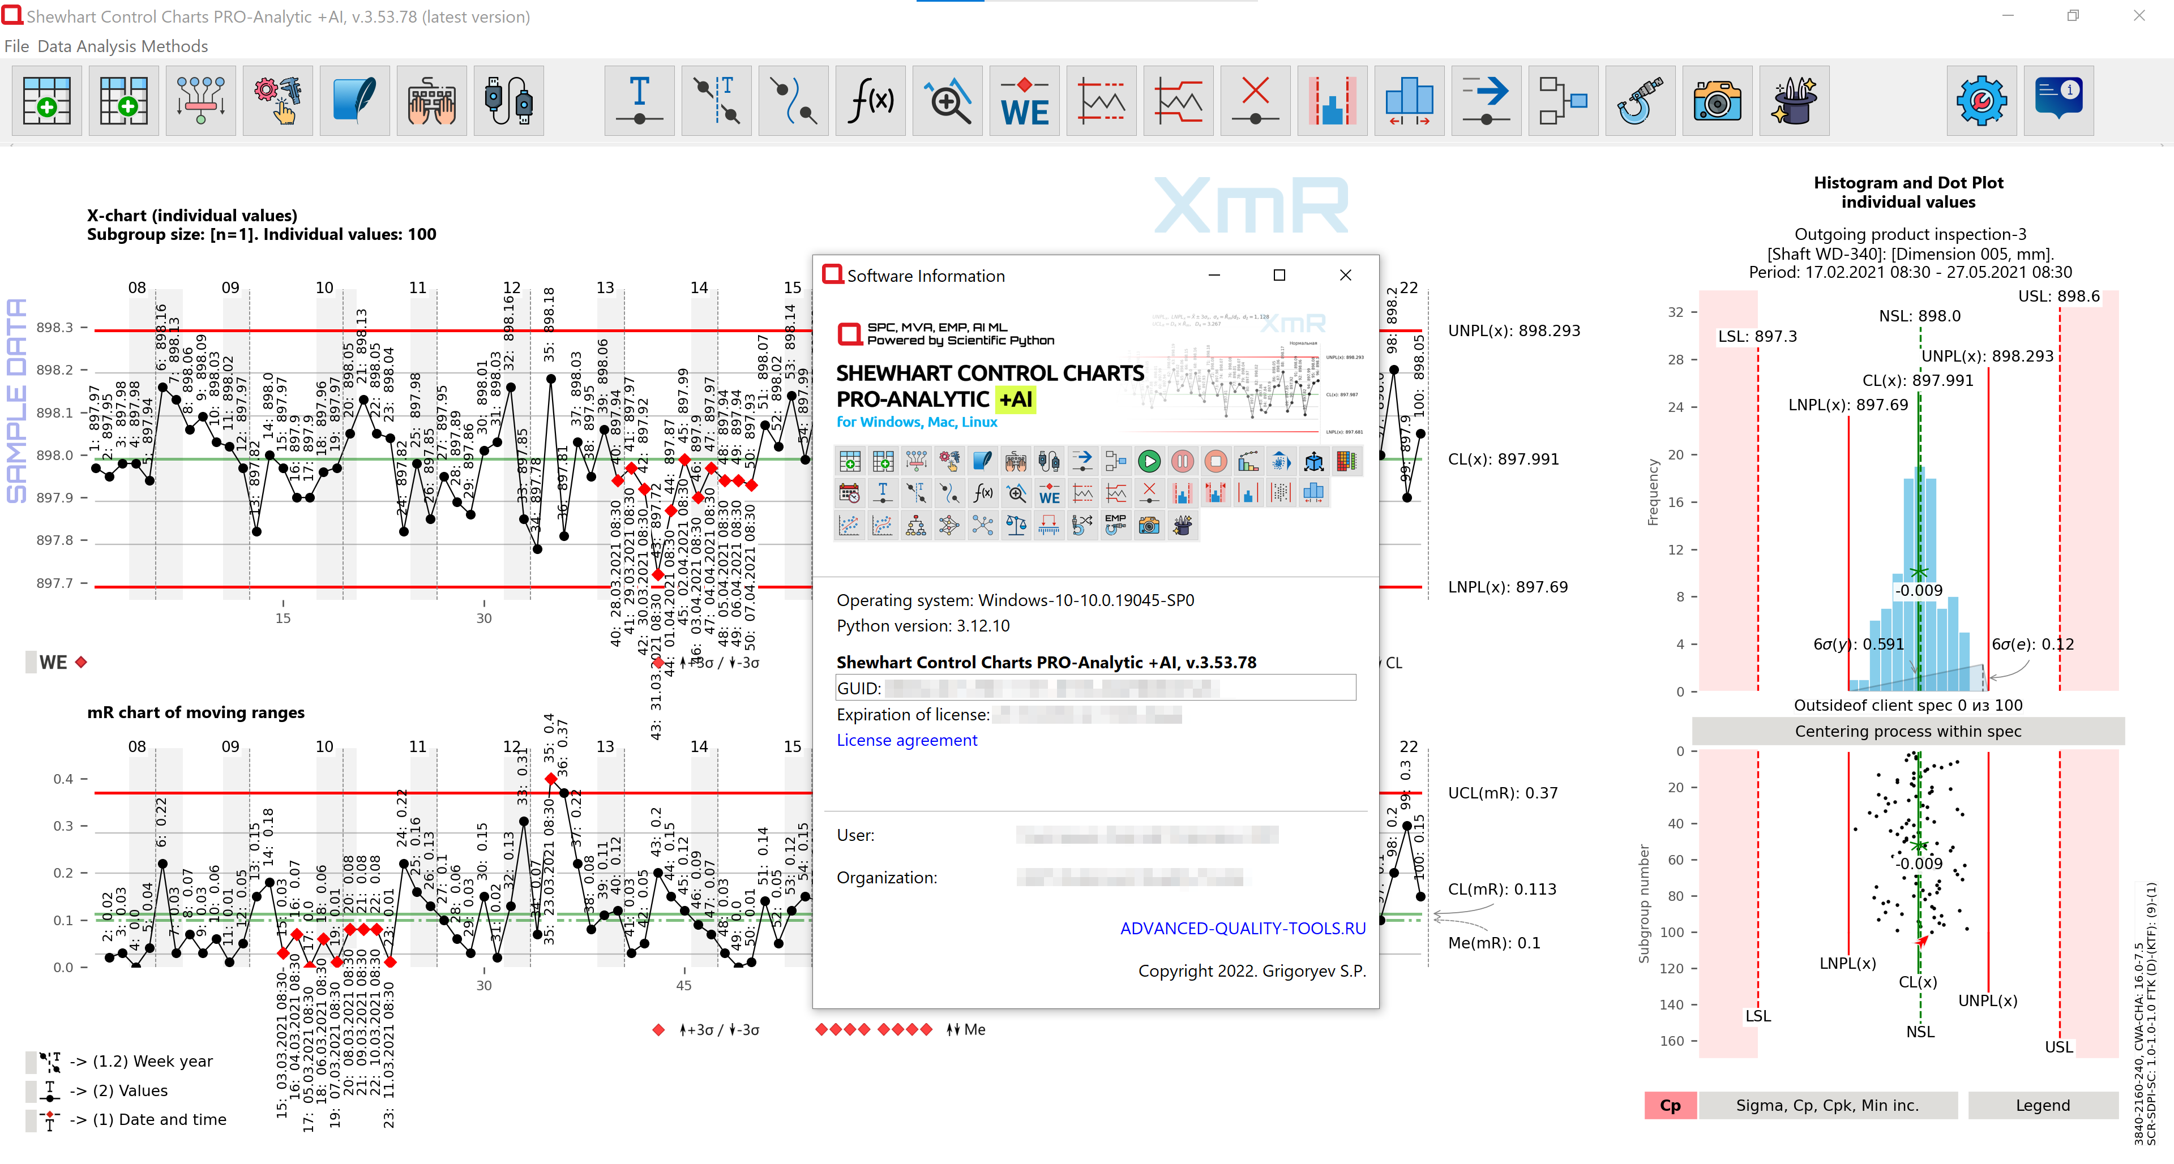Click the histogram with red spec bands icon

1332,101
